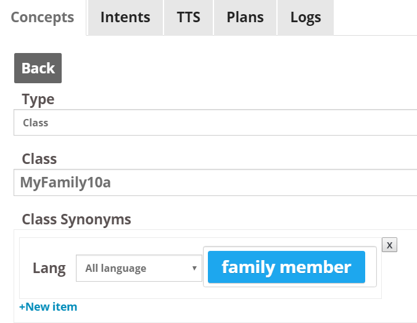Image resolution: width=417 pixels, height=323 pixels.
Task: Click the Class field label
Action: [x=39, y=159]
